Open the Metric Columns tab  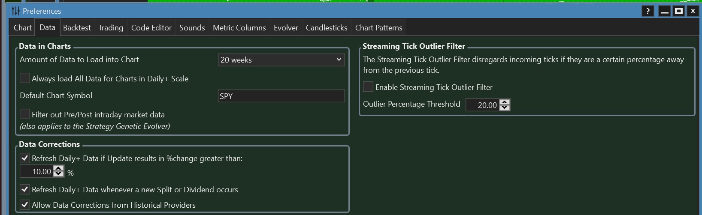(x=239, y=28)
